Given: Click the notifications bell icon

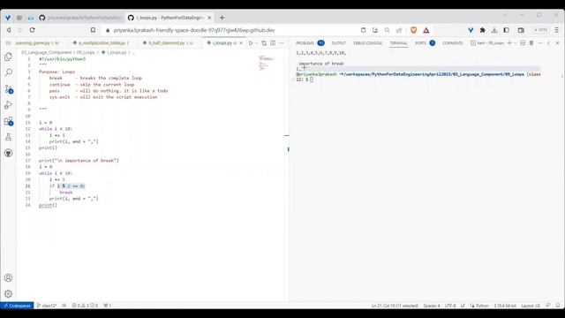Looking at the screenshot, I should pyautogui.click(x=557, y=306).
